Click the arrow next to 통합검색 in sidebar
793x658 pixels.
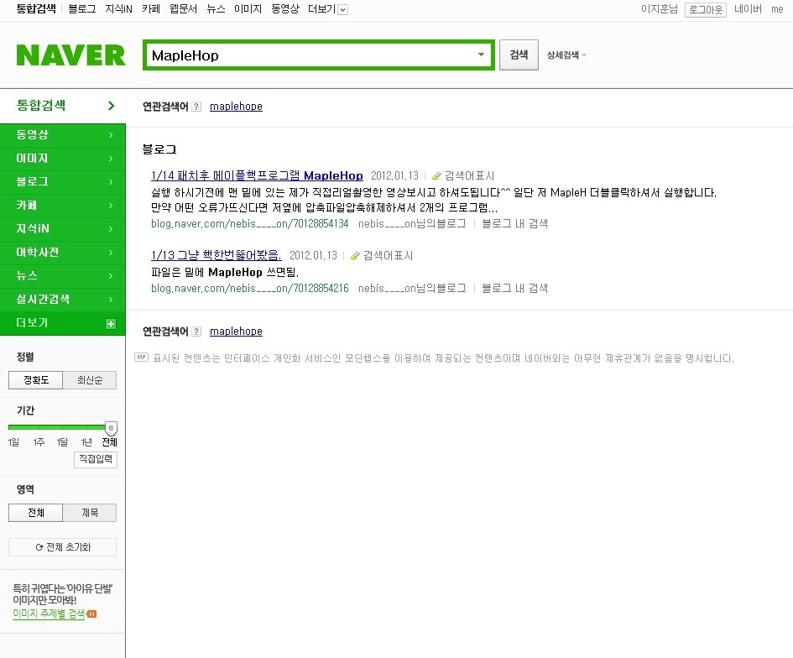[111, 106]
